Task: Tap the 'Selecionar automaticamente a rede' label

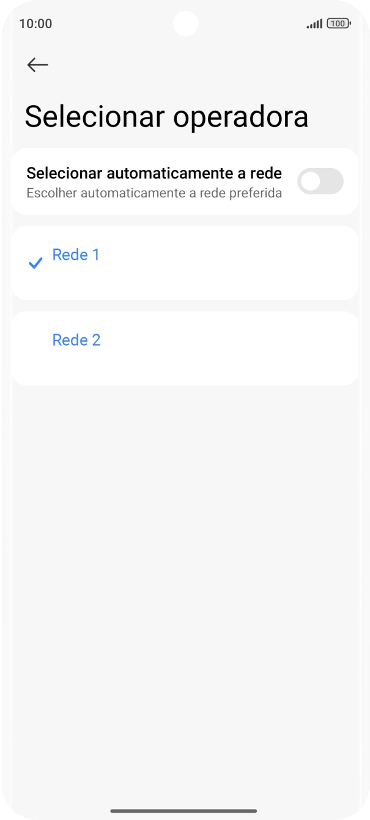Action: coord(154,173)
